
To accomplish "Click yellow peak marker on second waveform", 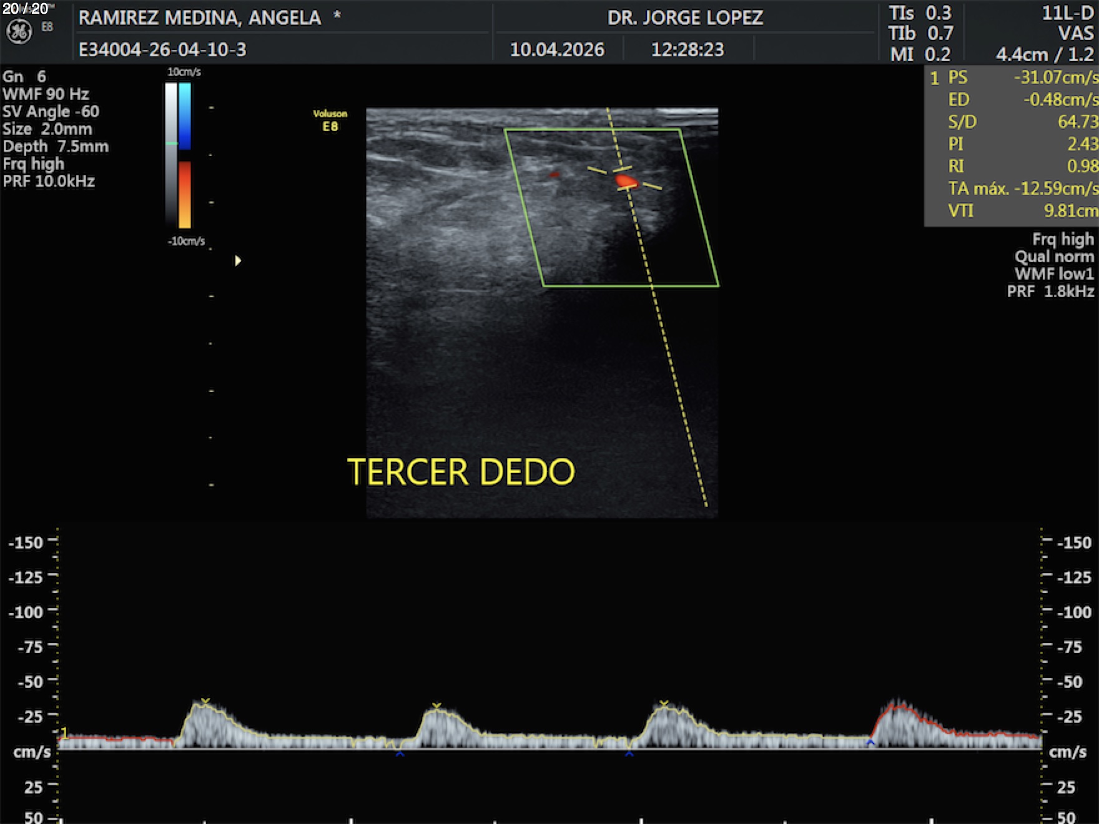I will [x=436, y=706].
